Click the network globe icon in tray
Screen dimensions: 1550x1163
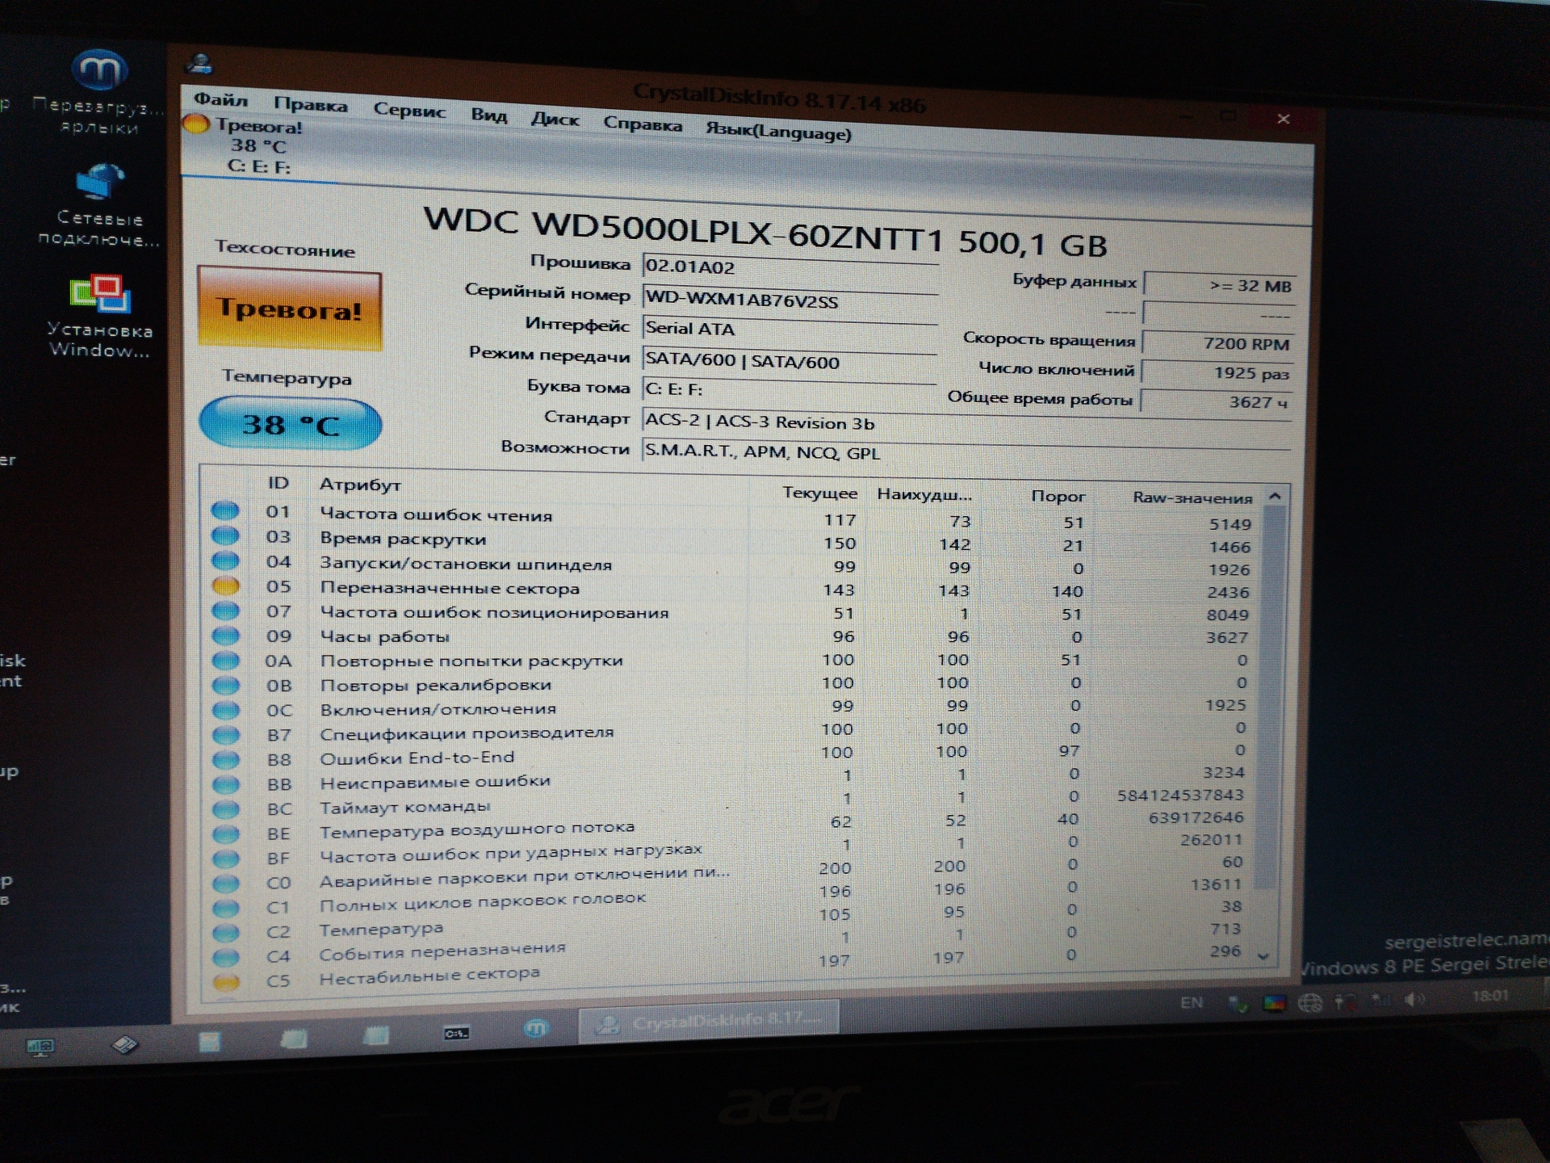pos(1309,1003)
